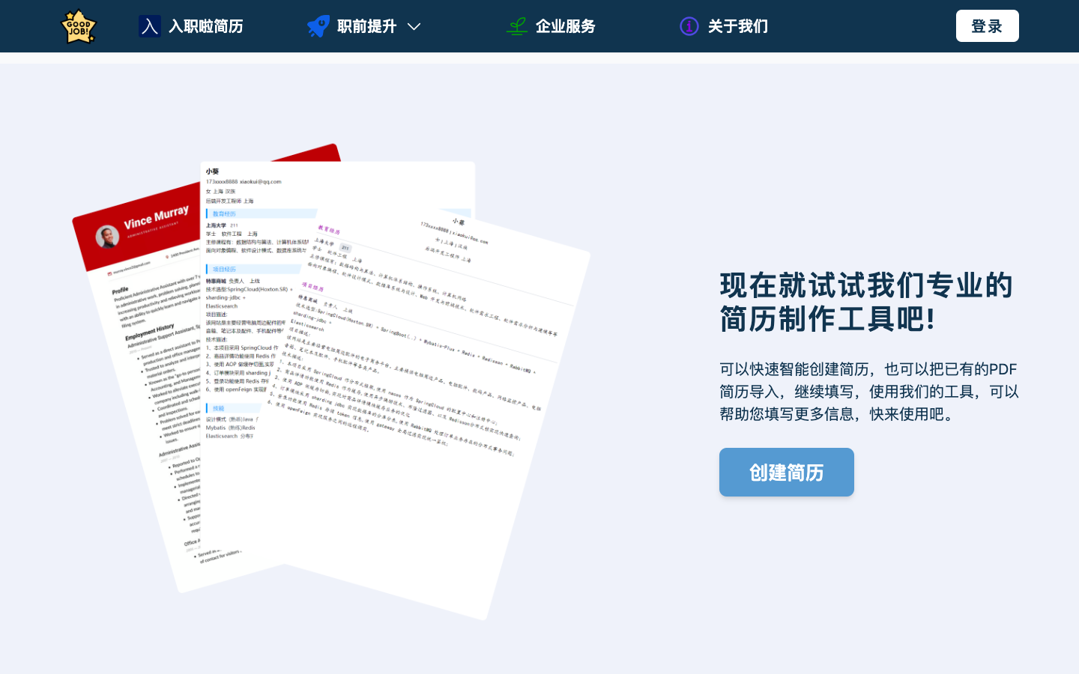
Task: Click the 教育经历 header in middle resume
Action: pos(224,214)
